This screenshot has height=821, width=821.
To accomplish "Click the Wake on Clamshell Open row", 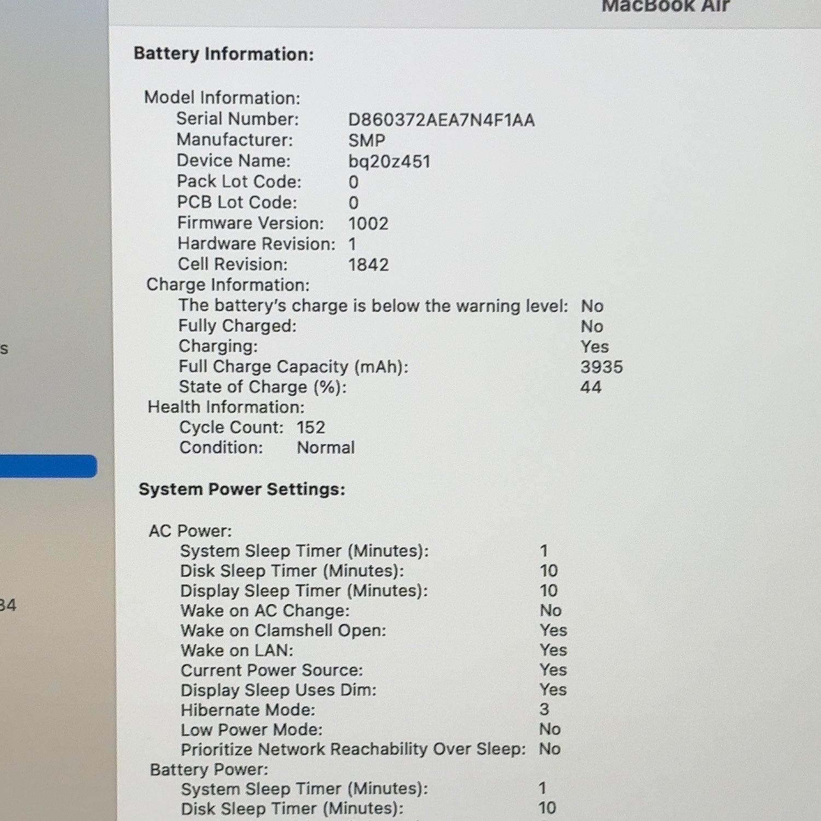I will coord(374,630).
